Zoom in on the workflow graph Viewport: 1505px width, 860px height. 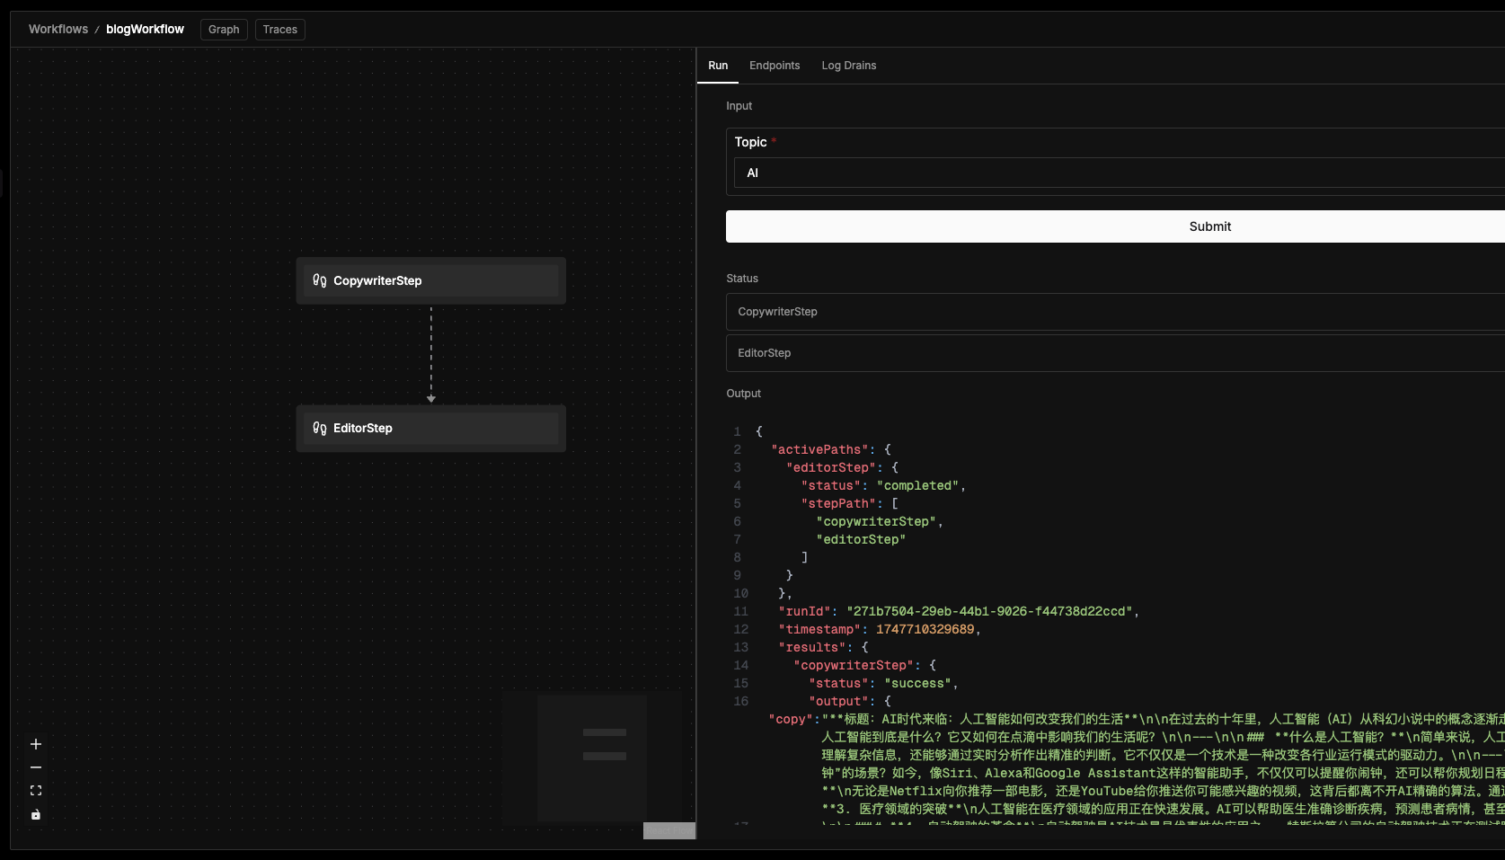click(36, 744)
